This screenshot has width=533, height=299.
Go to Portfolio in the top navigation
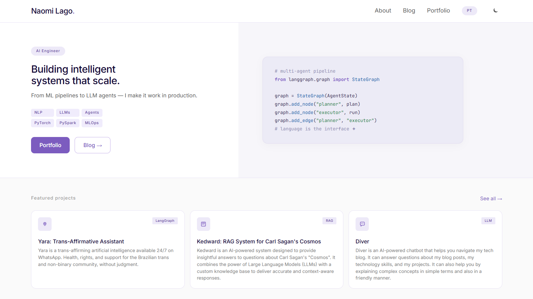(x=438, y=11)
